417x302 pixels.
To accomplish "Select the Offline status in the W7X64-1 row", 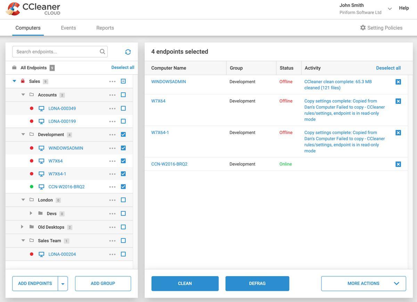I will [x=286, y=133].
